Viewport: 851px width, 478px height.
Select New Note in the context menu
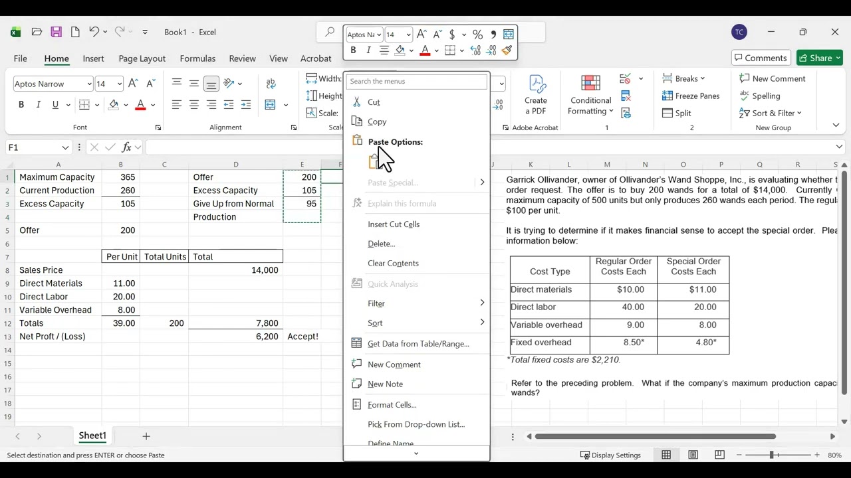[x=417, y=384]
